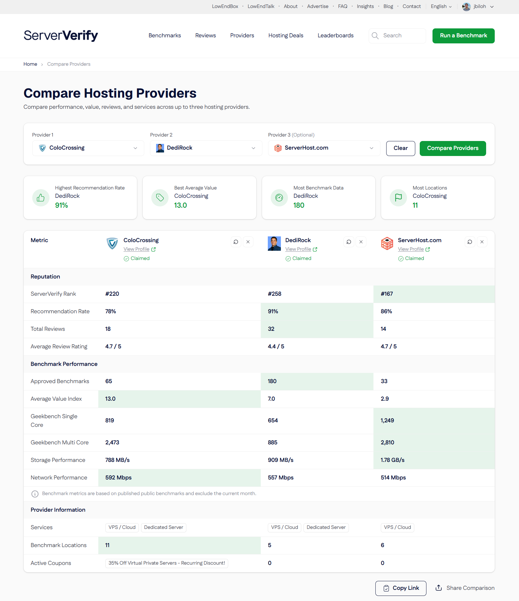Click the external-link icon next to ColoCrossing View Profile
This screenshot has width=519, height=601.
pos(154,249)
